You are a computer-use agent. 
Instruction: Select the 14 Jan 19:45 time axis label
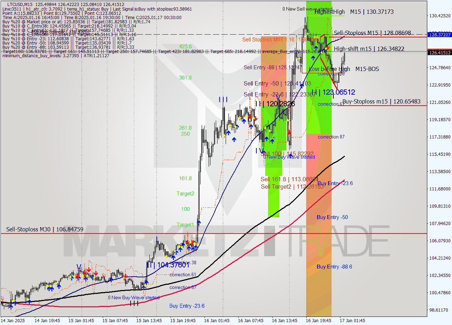tap(47, 321)
